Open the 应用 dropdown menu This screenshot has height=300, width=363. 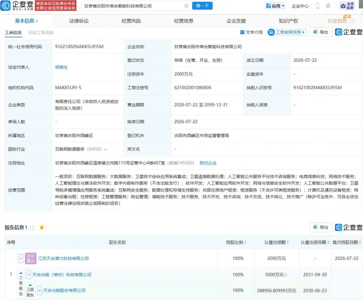point(275,6)
